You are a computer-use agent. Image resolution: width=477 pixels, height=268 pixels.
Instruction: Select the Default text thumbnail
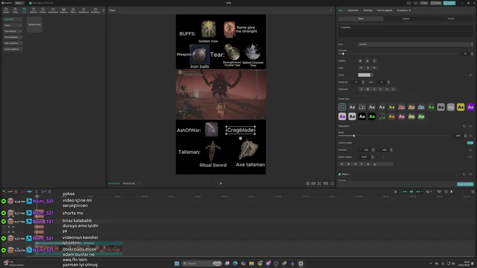(x=34, y=25)
